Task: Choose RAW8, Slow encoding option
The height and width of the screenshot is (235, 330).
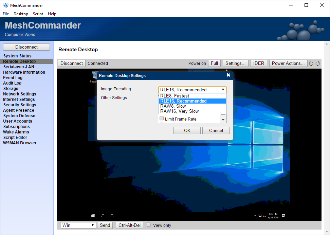Action: coord(192,106)
